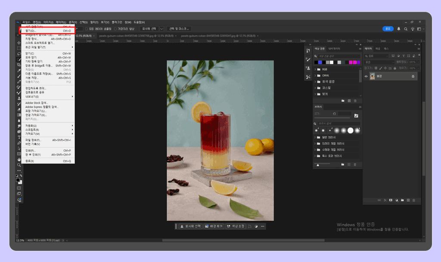Image resolution: width=441 pixels, height=262 pixels.
Task: Open 피사체 선택 dropdown arrow in options bar
Action: [161, 29]
